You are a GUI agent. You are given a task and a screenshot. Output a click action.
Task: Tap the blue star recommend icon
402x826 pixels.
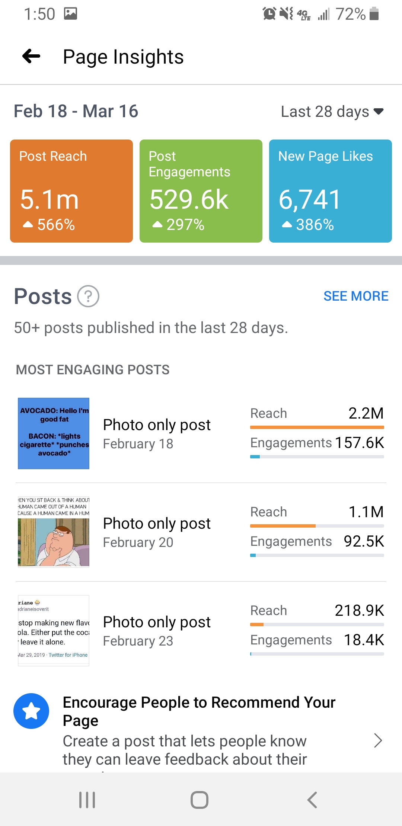[x=31, y=711]
